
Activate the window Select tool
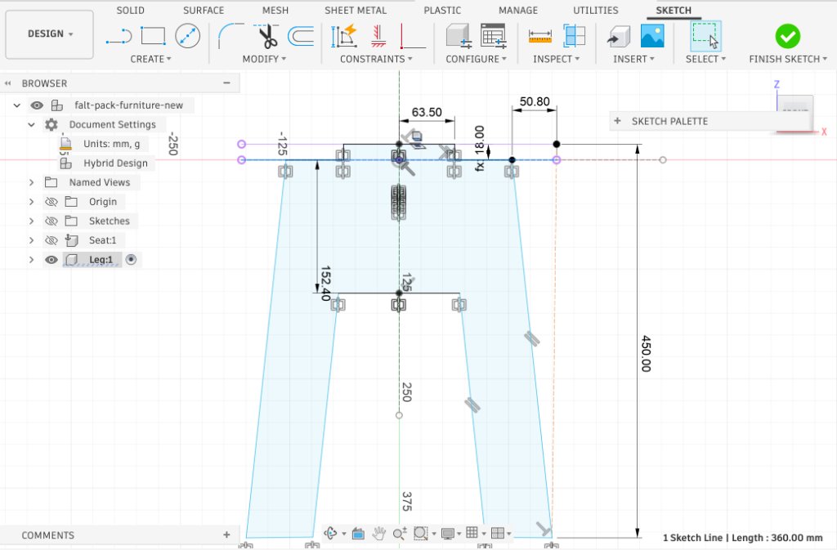(x=705, y=36)
